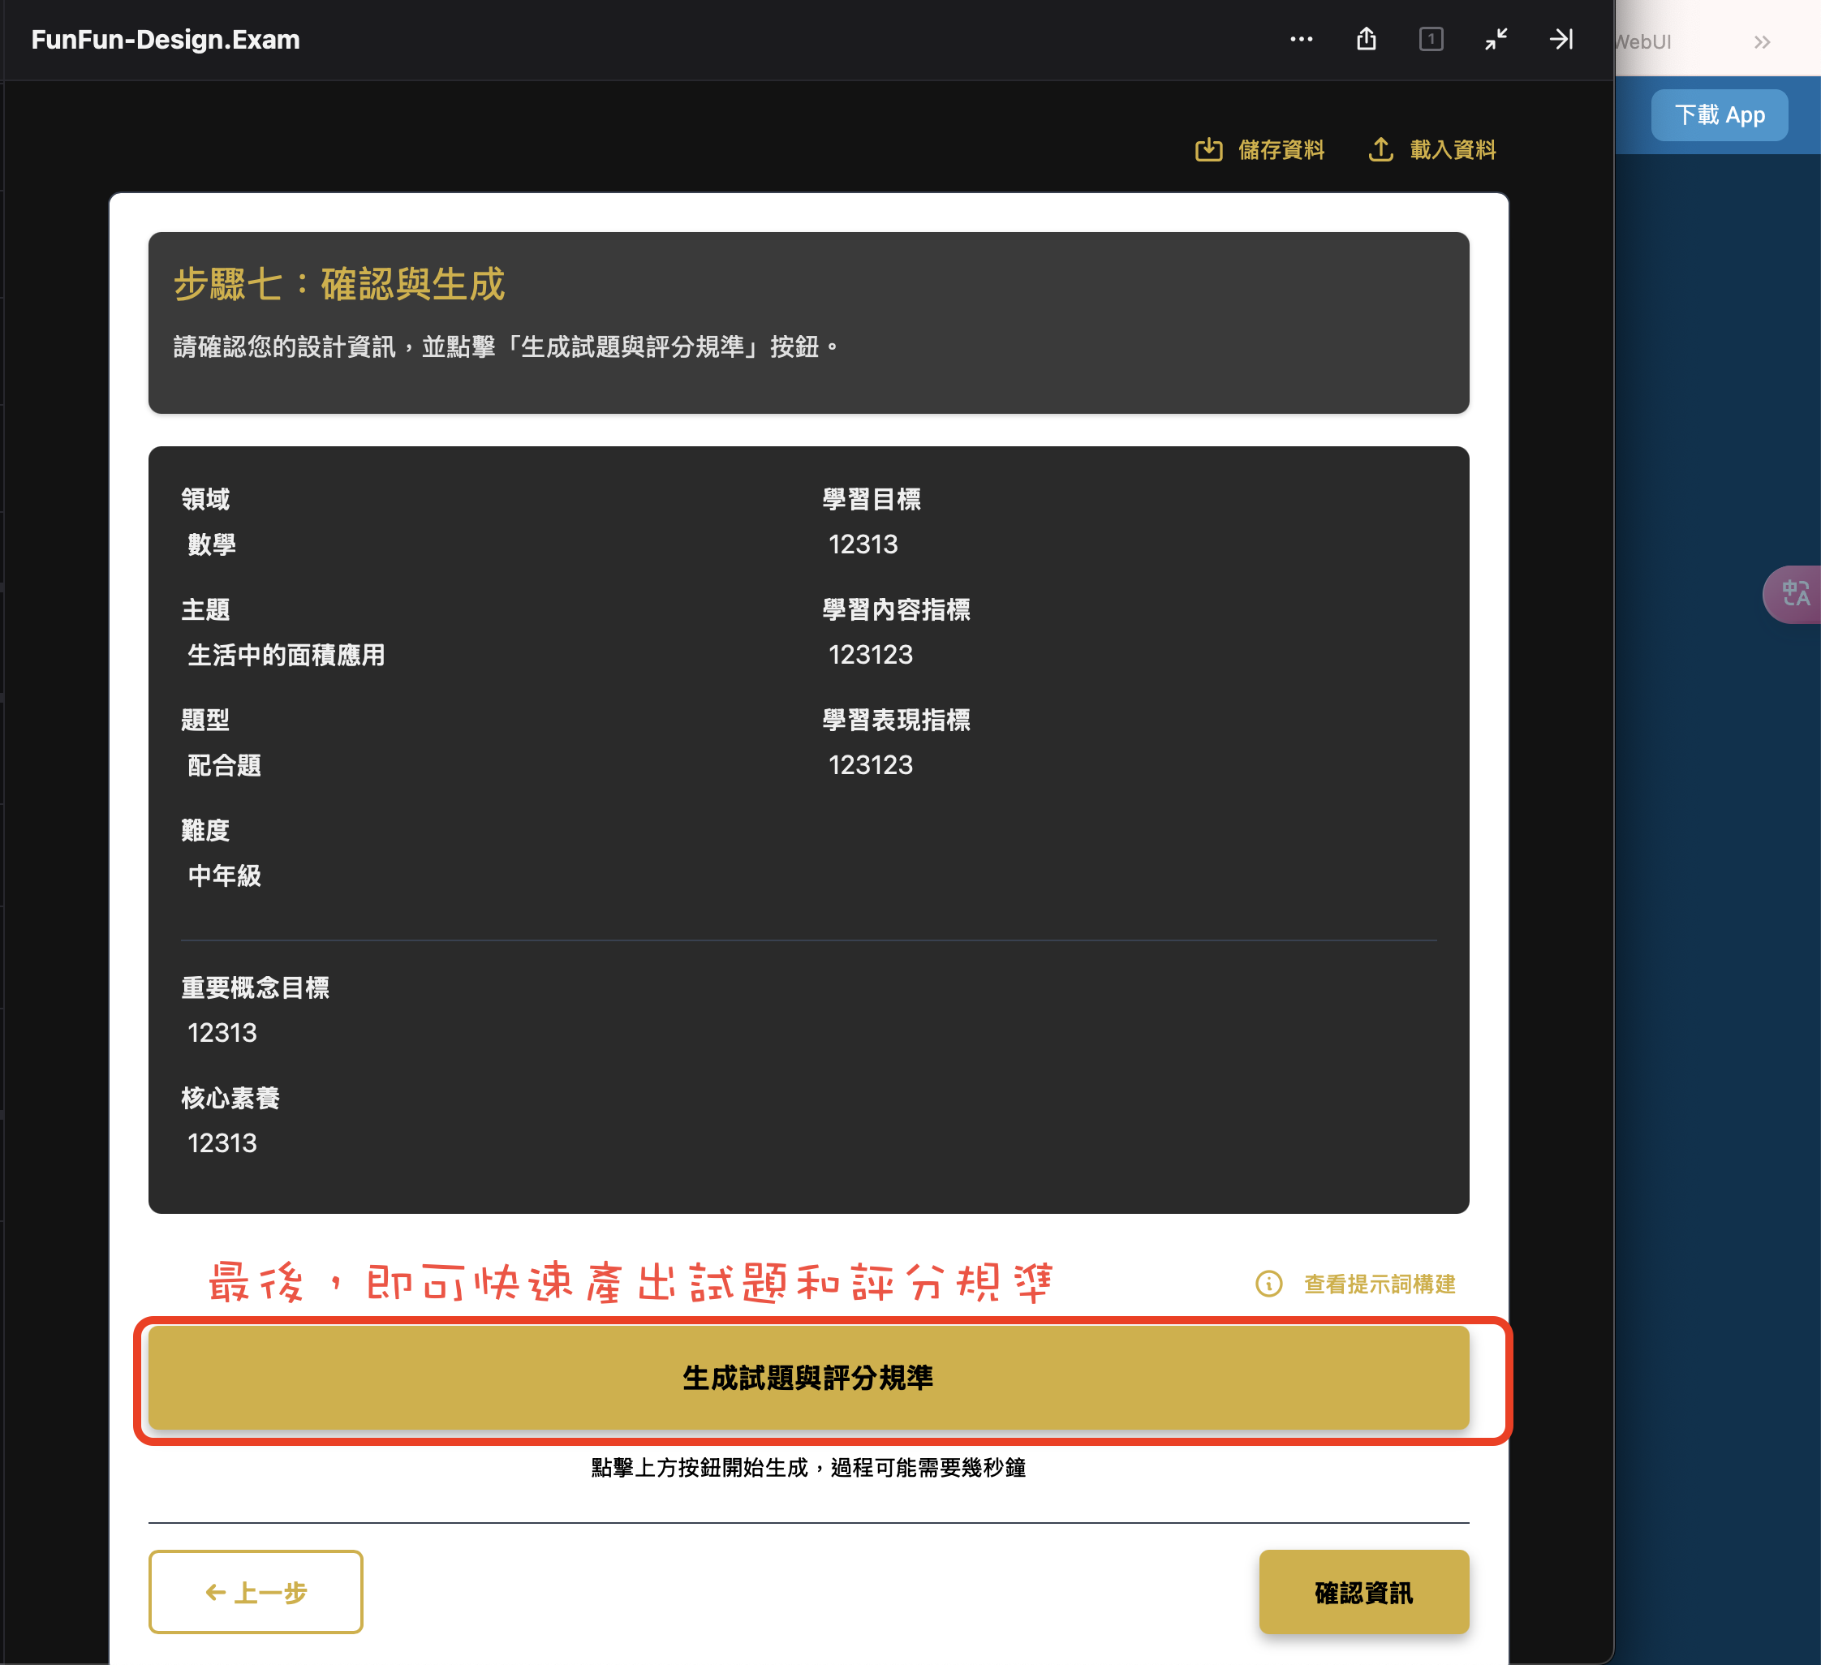Click the 下載 App button
Image resolution: width=1821 pixels, height=1665 pixels.
pos(1719,114)
